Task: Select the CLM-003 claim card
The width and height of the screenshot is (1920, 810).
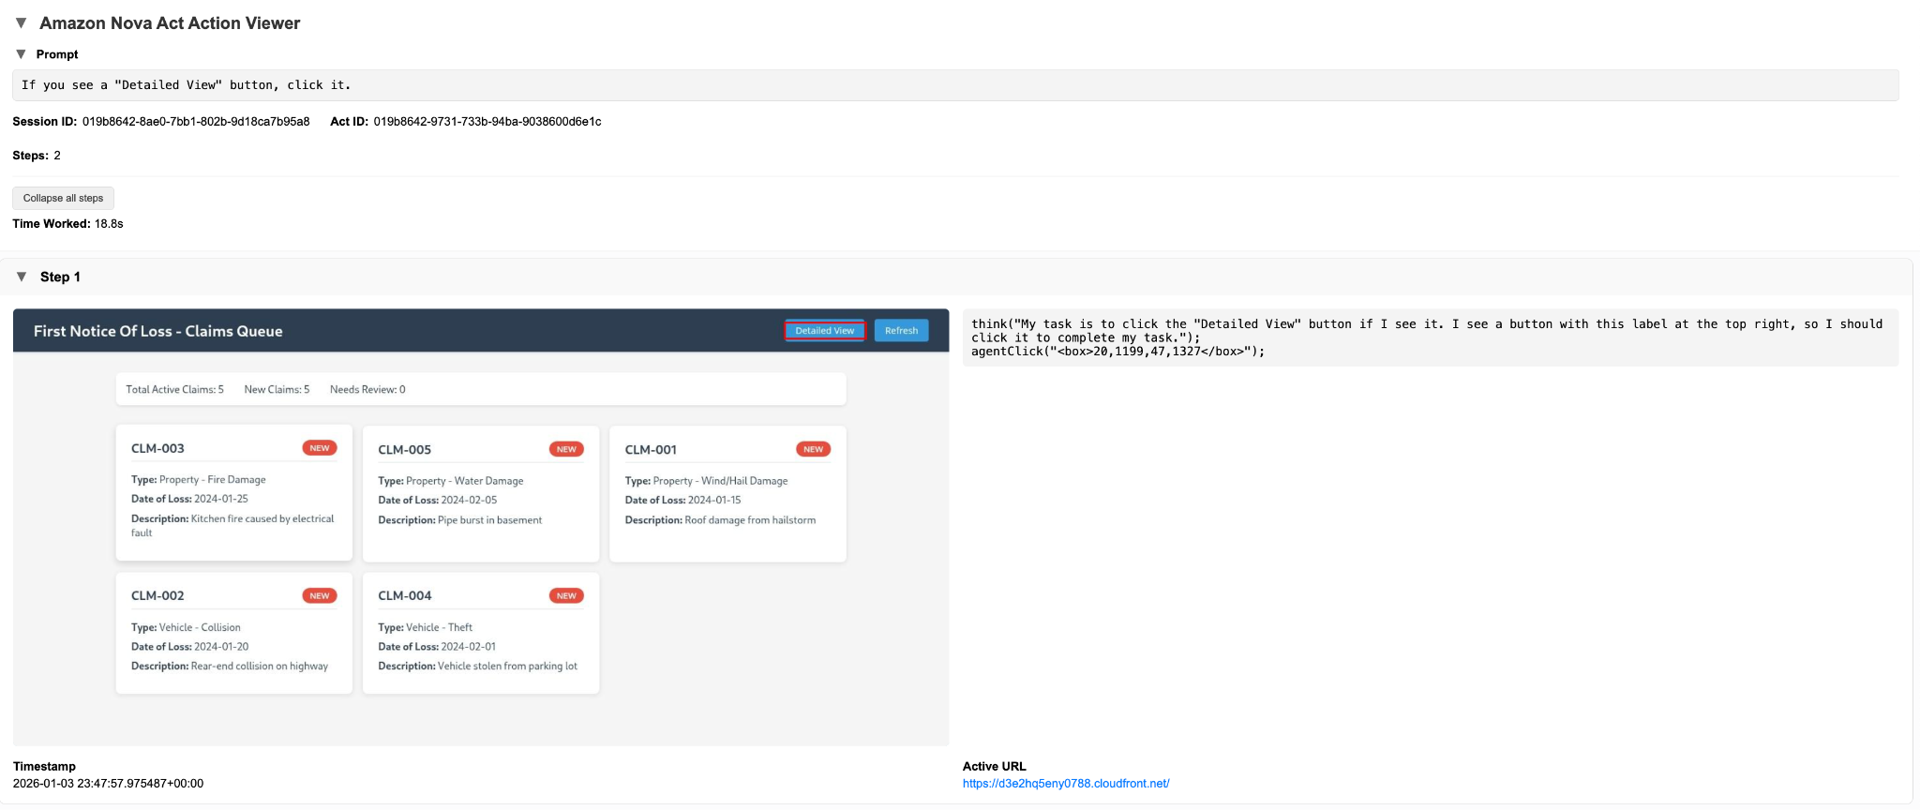Action: 234,493
